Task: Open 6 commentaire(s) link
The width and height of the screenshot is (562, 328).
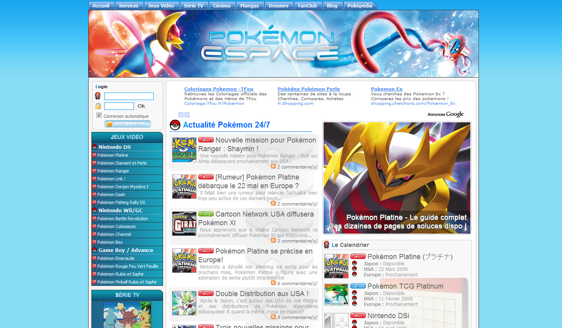Action: [297, 284]
